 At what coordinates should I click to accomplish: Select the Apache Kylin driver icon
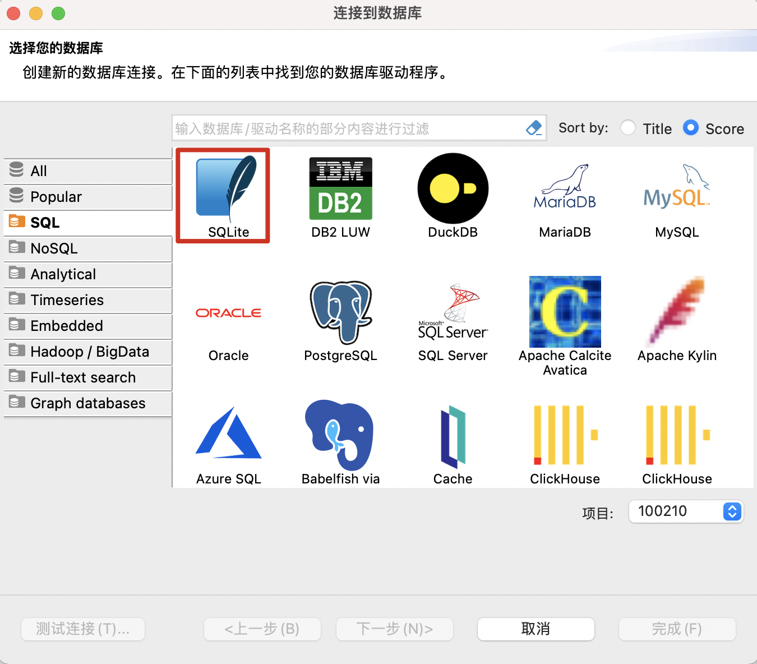click(x=677, y=312)
